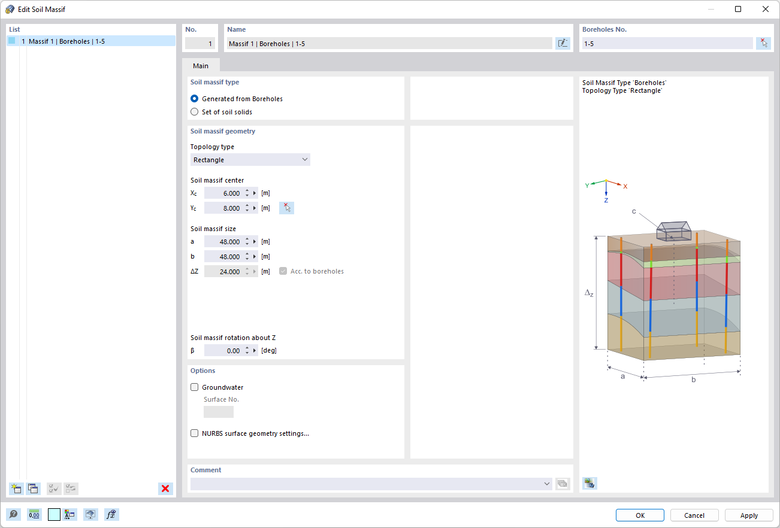Open the comment library icon
Image resolution: width=780 pixels, height=528 pixels.
click(562, 484)
